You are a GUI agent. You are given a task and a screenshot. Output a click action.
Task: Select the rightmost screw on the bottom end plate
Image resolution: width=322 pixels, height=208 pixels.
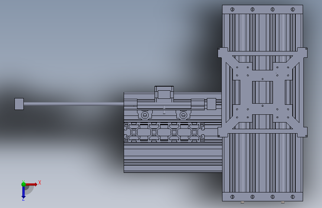point(293,197)
